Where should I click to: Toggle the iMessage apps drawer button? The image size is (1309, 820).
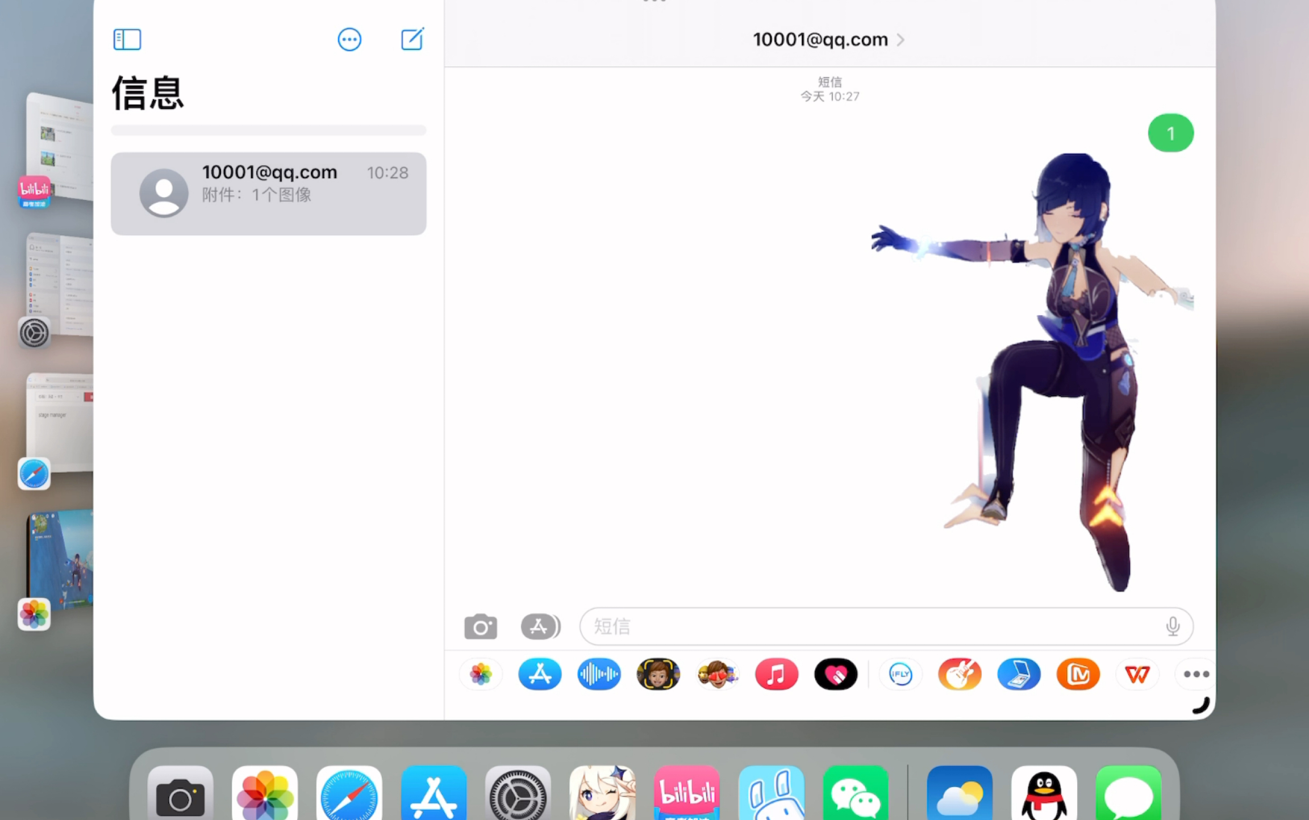pyautogui.click(x=540, y=626)
